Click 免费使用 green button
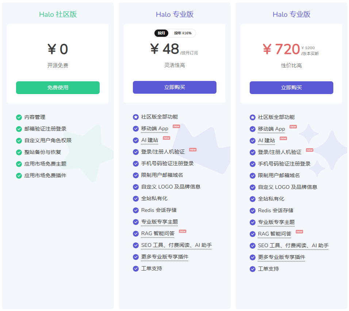Screen dimensions: 349x311 pyautogui.click(x=58, y=88)
